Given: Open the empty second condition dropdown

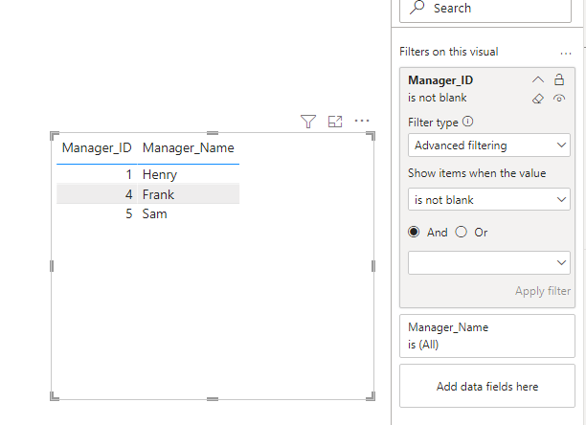Looking at the screenshot, I should [489, 262].
